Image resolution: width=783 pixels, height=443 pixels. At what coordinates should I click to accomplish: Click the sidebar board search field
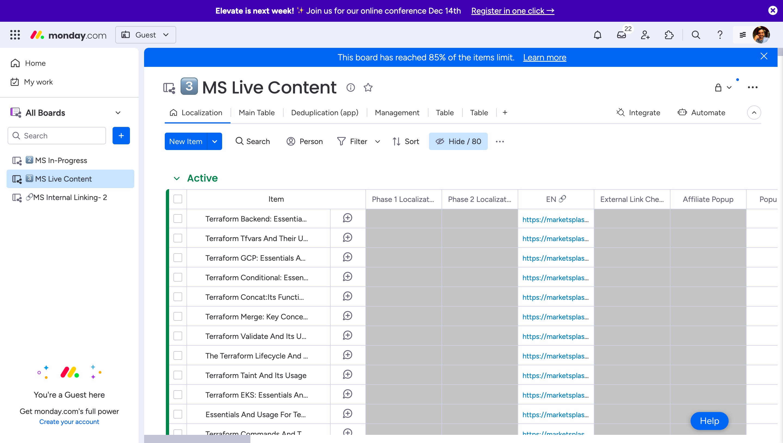tap(57, 136)
